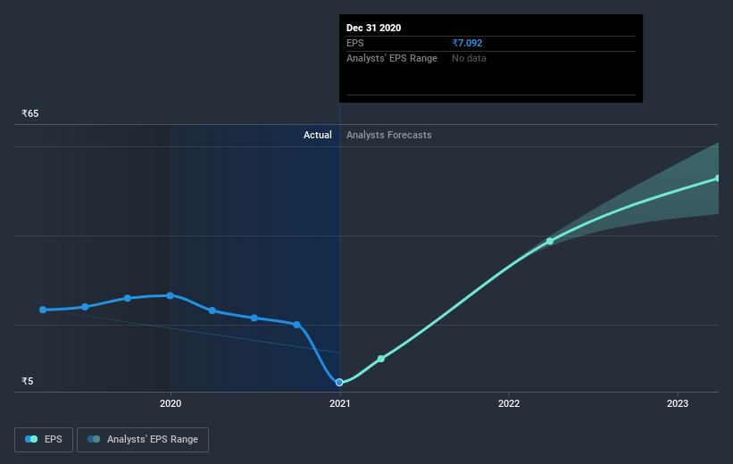Click the first EPS data point on the line
733x464 pixels.
click(43, 310)
